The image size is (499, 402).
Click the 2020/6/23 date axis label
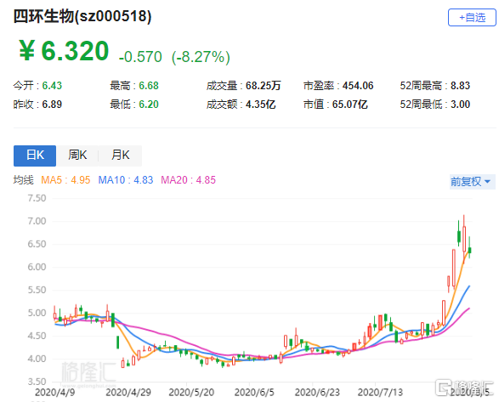[x=317, y=392]
